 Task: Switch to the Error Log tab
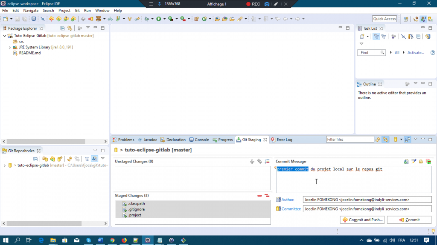point(282,140)
